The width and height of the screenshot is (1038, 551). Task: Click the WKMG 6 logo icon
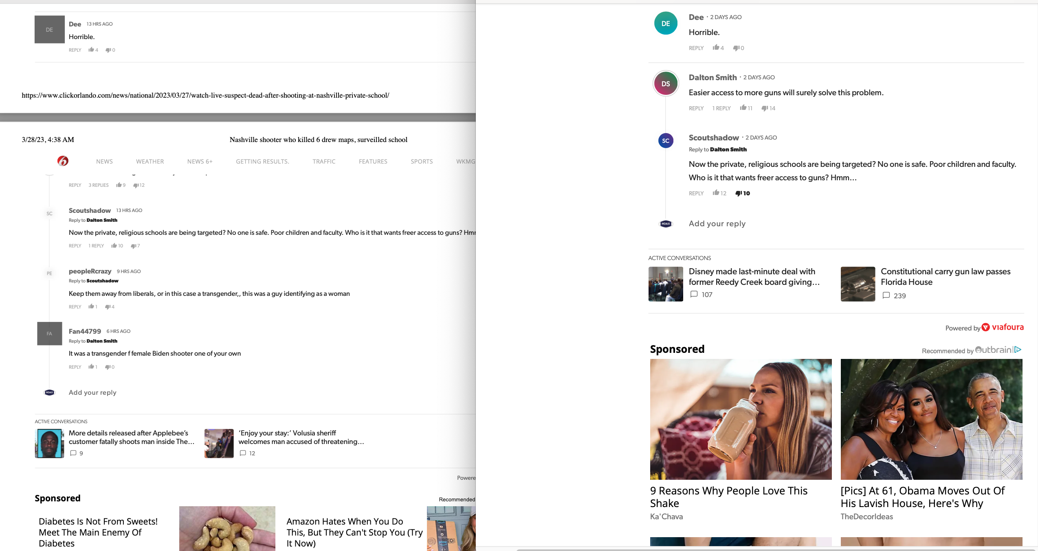63,161
